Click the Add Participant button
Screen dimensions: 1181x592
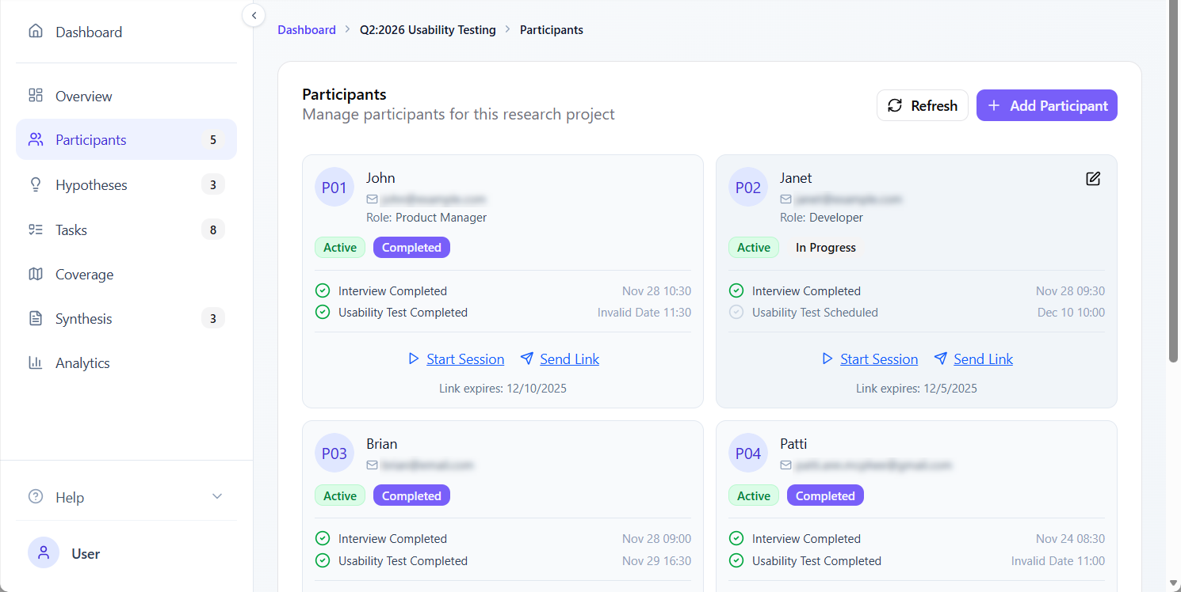click(x=1046, y=105)
